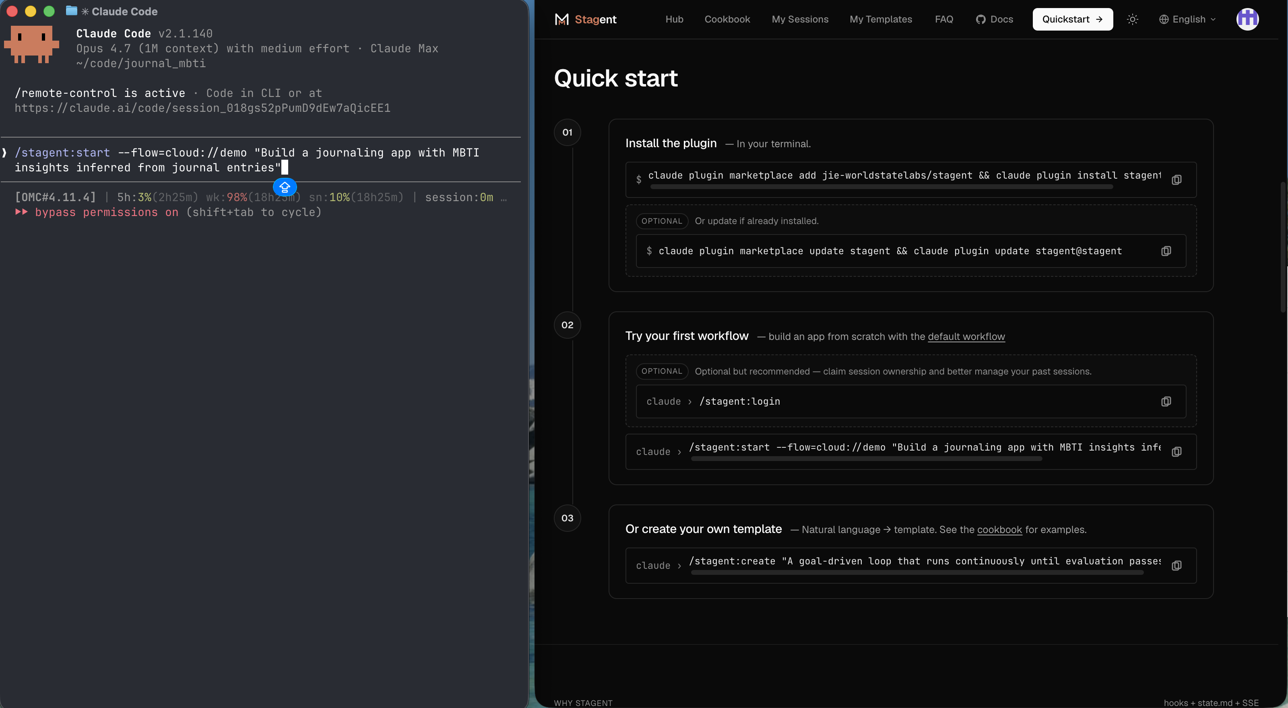The width and height of the screenshot is (1288, 708).
Task: Click the '~/code/journal_mbti' path text
Action: point(140,64)
